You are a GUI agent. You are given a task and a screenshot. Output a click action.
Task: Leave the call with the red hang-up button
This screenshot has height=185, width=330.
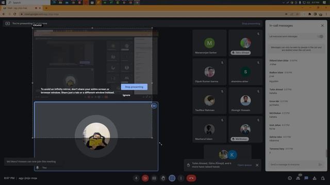click(x=191, y=178)
